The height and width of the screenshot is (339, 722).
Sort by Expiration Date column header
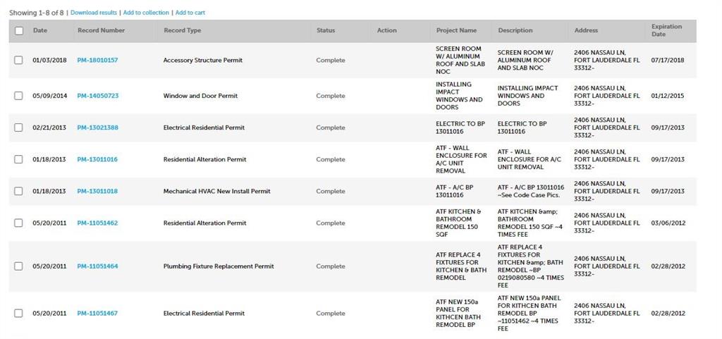coord(666,30)
